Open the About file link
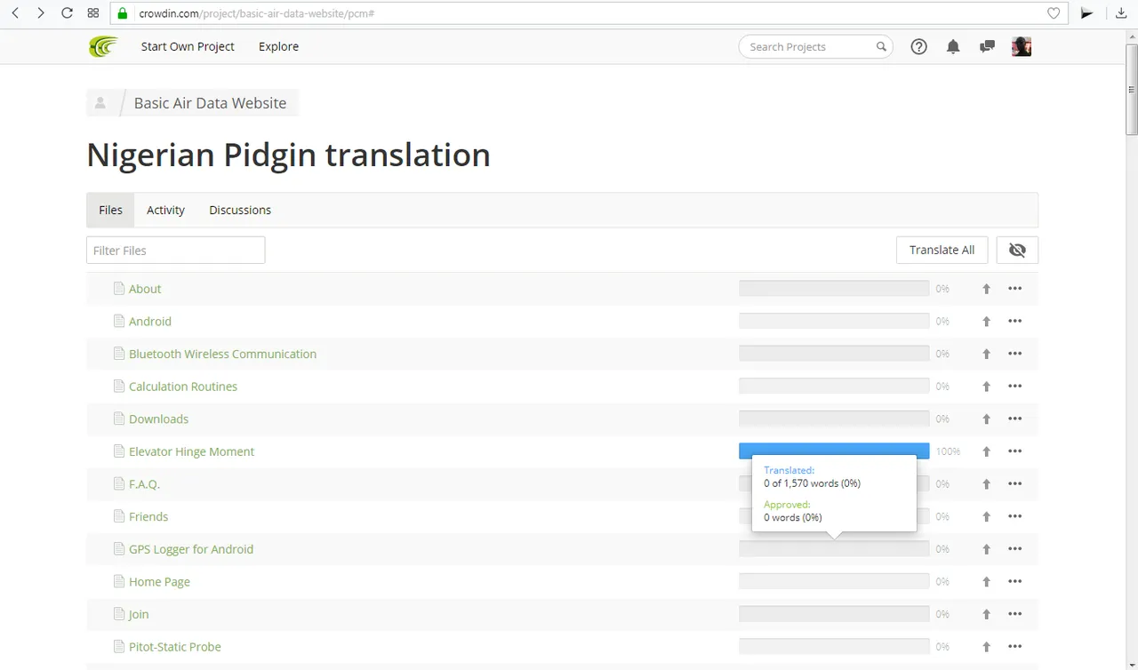The height and width of the screenshot is (670, 1138). (x=145, y=289)
